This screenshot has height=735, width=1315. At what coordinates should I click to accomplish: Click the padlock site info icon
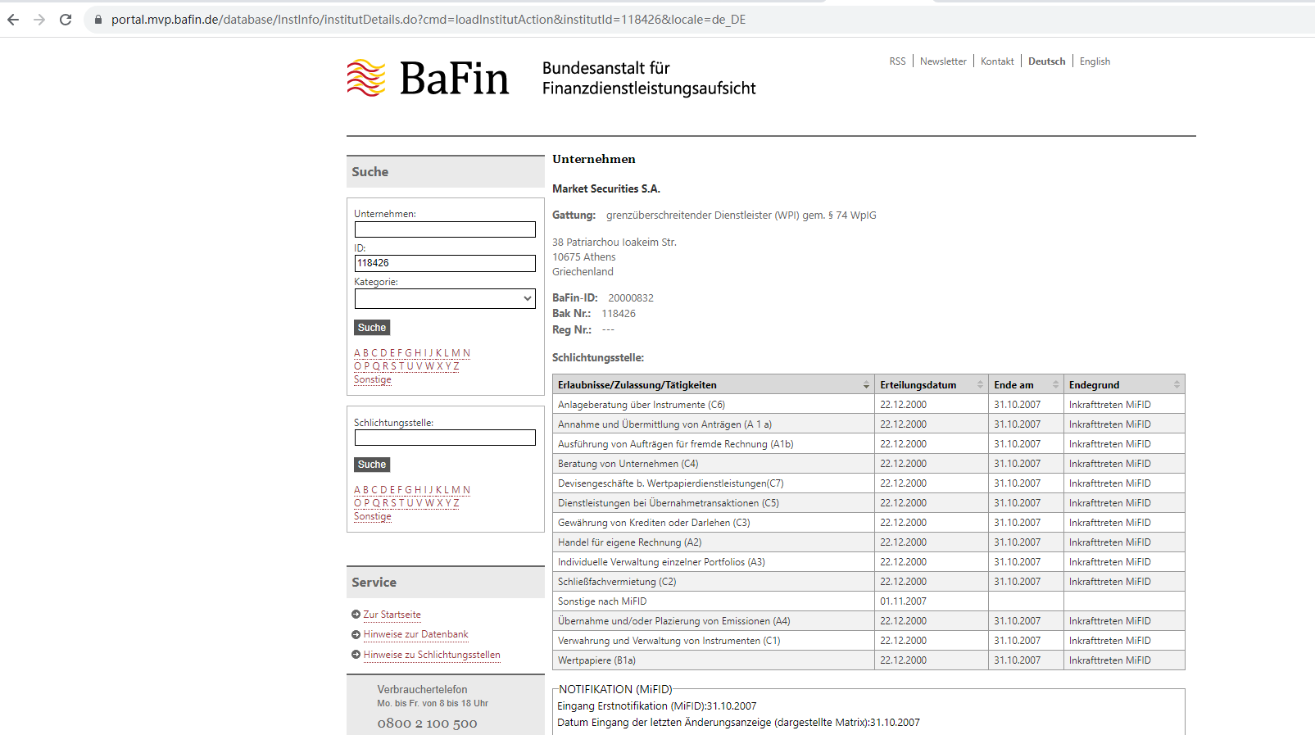[x=98, y=20]
